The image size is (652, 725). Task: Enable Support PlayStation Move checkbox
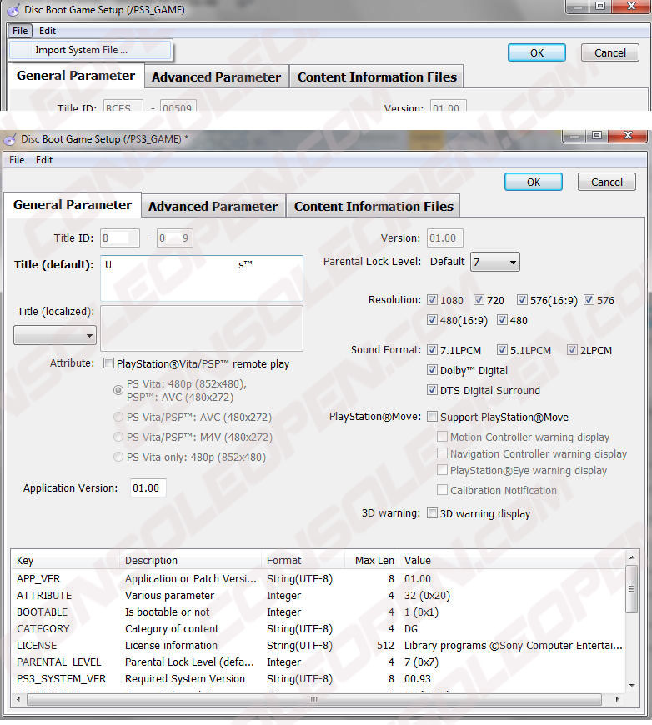pos(432,417)
